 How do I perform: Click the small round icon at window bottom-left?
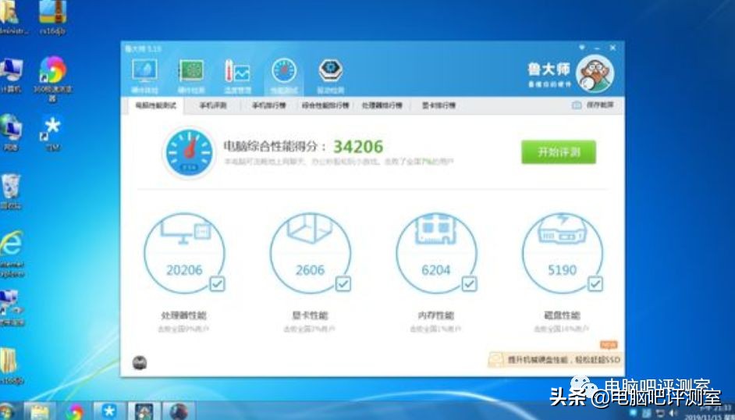[139, 362]
